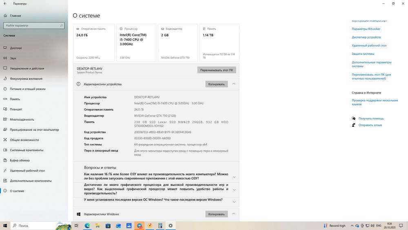The height and width of the screenshot is (230, 408).
Task: Click Settings gear icon in taskbar
Action: (171, 226)
